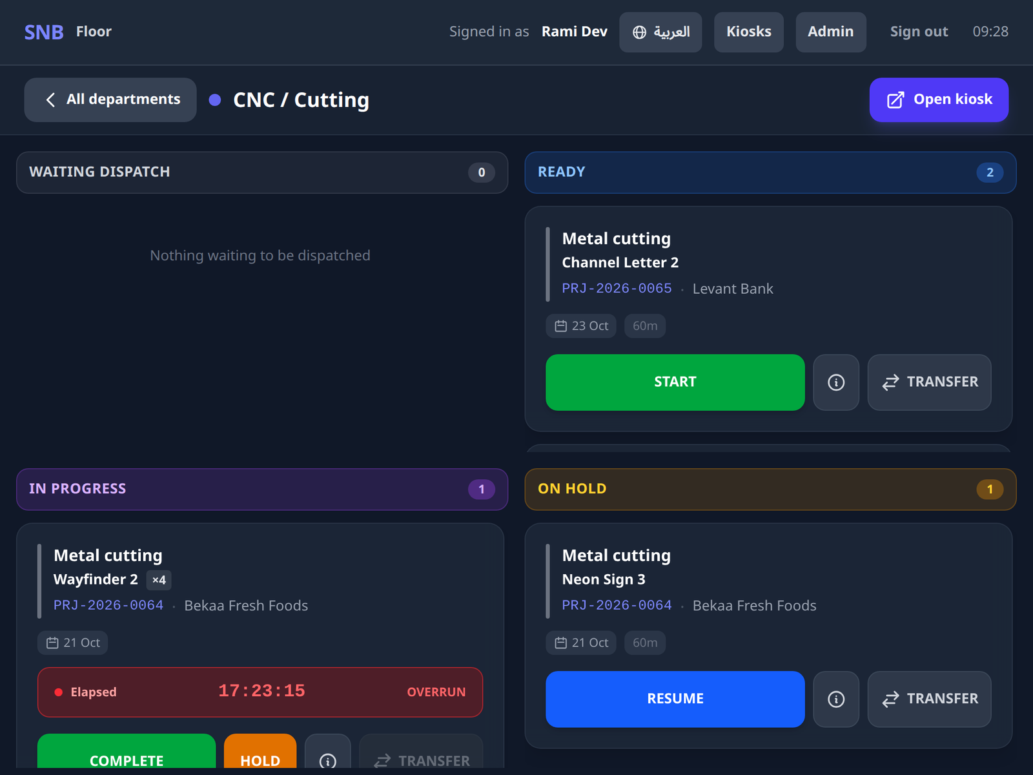The height and width of the screenshot is (775, 1033).
Task: Transfer the Channel Letter 2 job
Action: (x=929, y=382)
